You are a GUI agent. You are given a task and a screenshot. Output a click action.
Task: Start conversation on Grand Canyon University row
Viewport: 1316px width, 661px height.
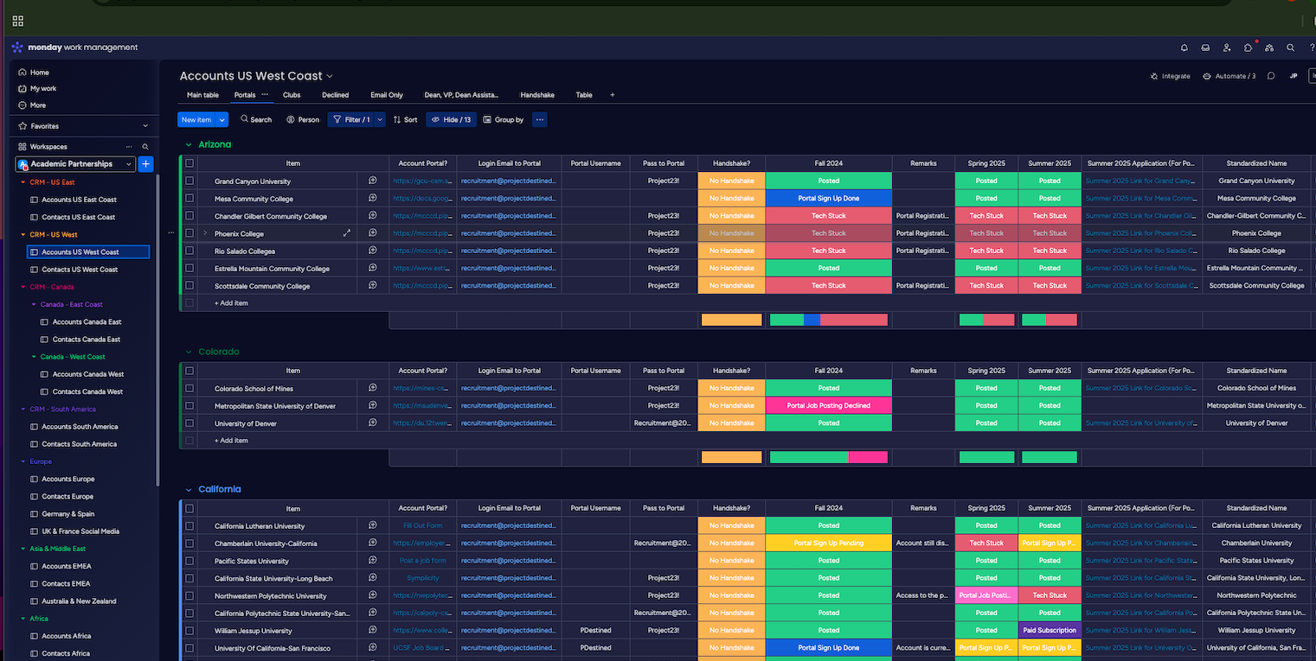coord(373,181)
